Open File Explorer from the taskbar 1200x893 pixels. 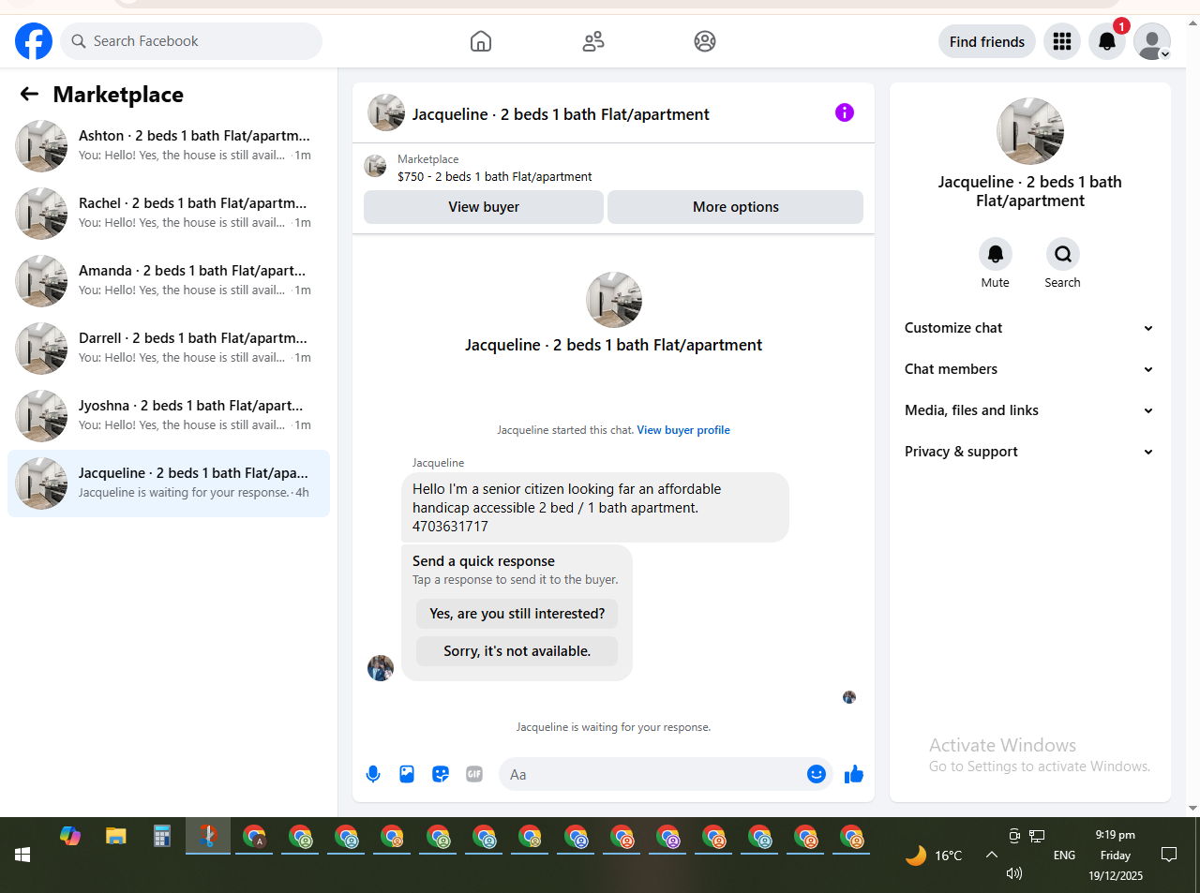pos(116,836)
